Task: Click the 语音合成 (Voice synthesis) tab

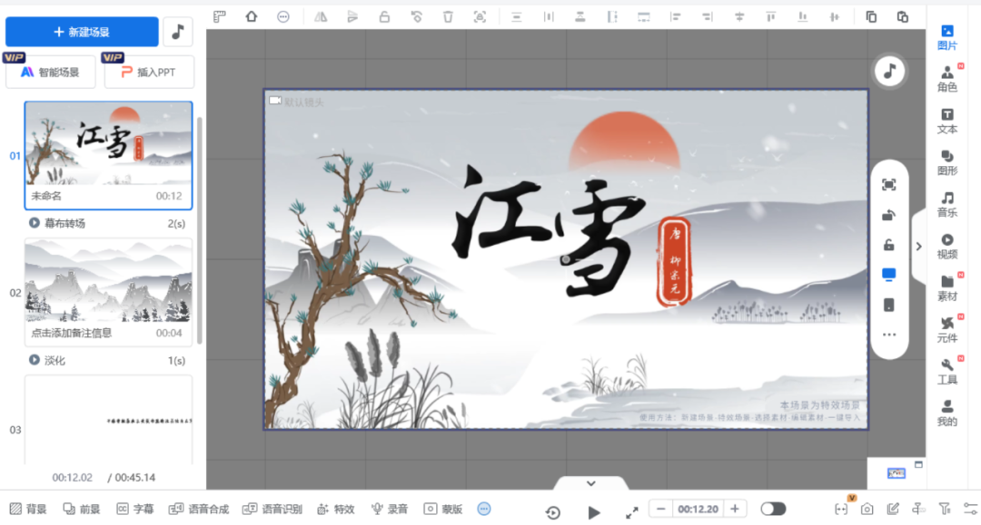Action: 202,509
